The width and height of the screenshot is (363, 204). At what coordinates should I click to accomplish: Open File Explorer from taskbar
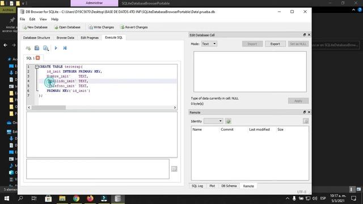[x=62, y=198]
